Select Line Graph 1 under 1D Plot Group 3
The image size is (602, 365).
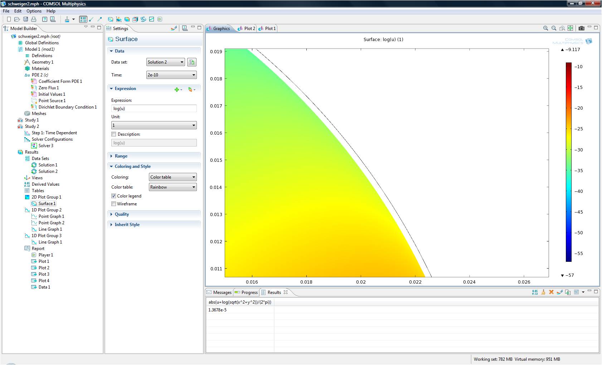point(50,242)
